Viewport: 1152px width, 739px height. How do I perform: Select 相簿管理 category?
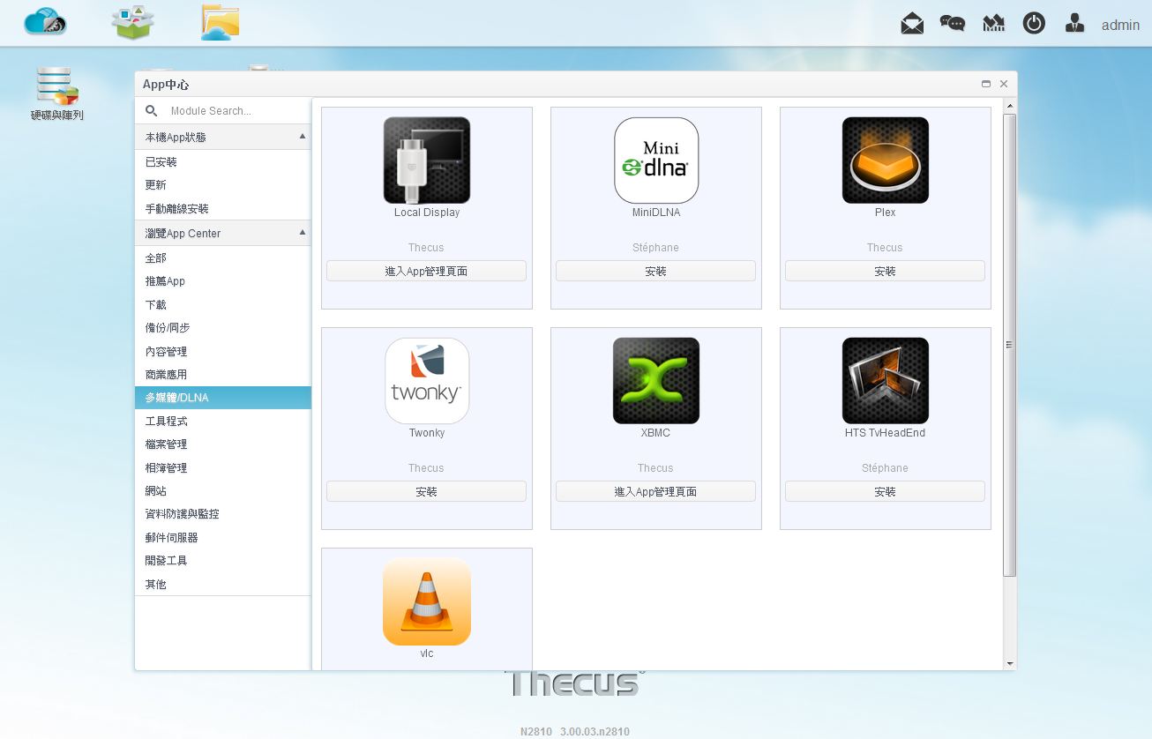pos(223,468)
